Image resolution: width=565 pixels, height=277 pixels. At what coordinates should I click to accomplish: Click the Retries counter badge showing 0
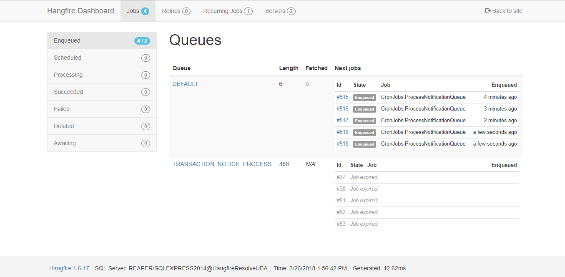click(186, 11)
